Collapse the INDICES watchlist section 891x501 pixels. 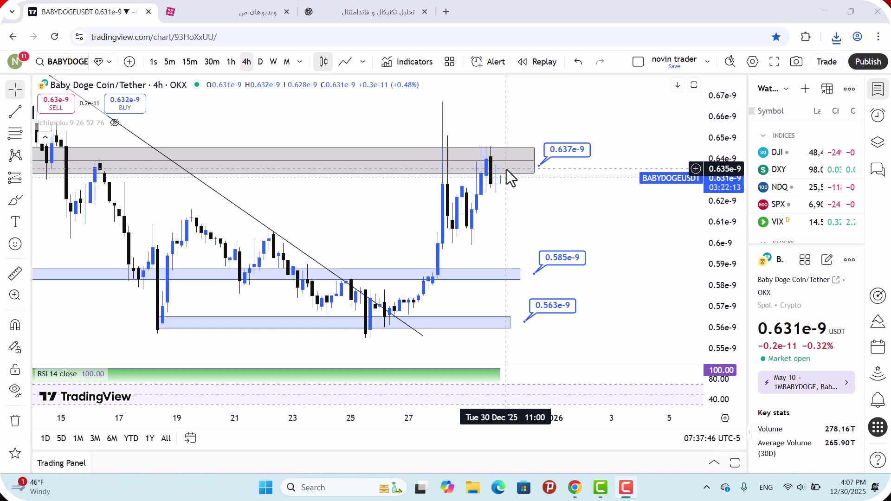click(x=763, y=135)
